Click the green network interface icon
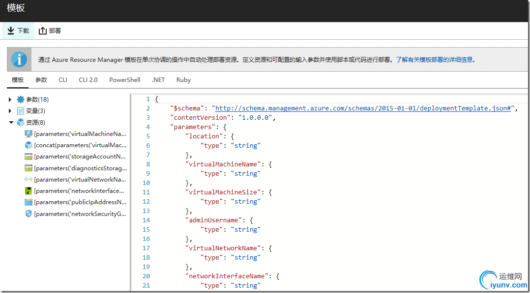The width and height of the screenshot is (530, 293). (x=29, y=191)
